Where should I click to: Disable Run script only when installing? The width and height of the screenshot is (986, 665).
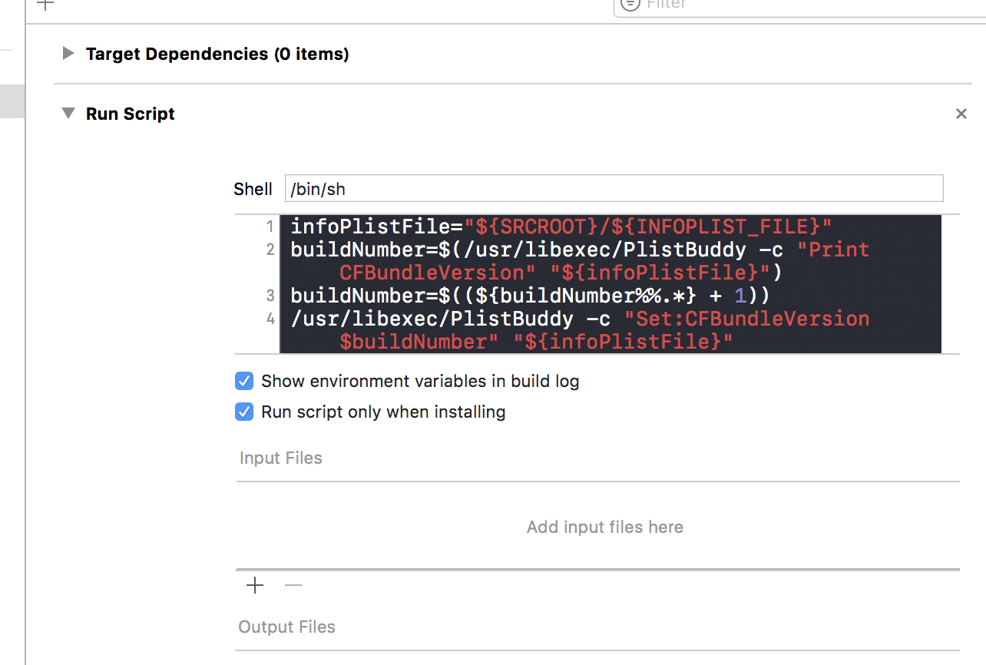tap(243, 412)
